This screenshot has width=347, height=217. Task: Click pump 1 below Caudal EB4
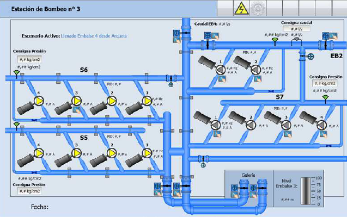coord(221,70)
